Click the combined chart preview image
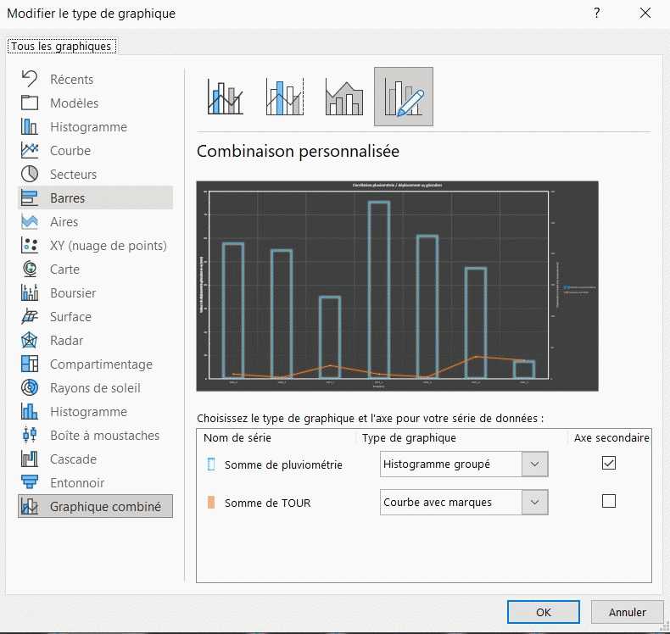 pyautogui.click(x=397, y=286)
